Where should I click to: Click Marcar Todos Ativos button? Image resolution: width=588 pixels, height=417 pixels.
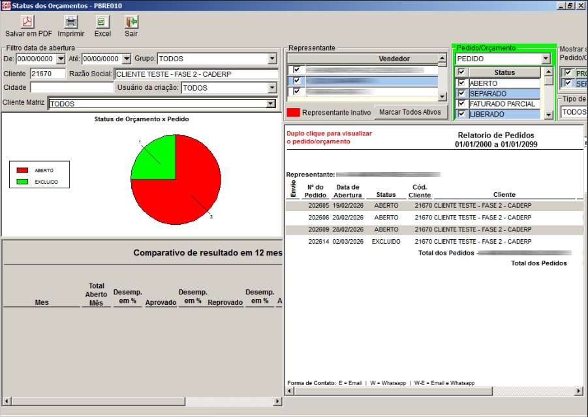click(410, 112)
